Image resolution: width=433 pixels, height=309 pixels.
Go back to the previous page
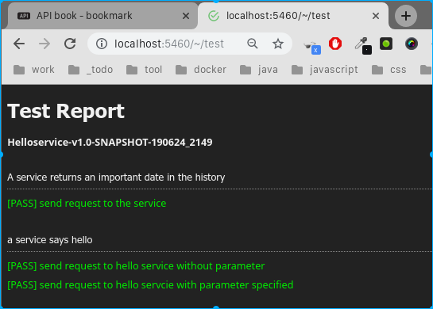[19, 44]
